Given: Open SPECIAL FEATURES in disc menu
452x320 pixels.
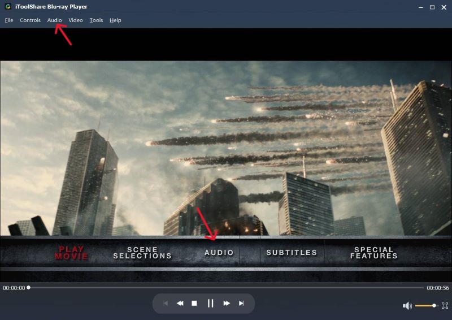Looking at the screenshot, I should pos(374,253).
